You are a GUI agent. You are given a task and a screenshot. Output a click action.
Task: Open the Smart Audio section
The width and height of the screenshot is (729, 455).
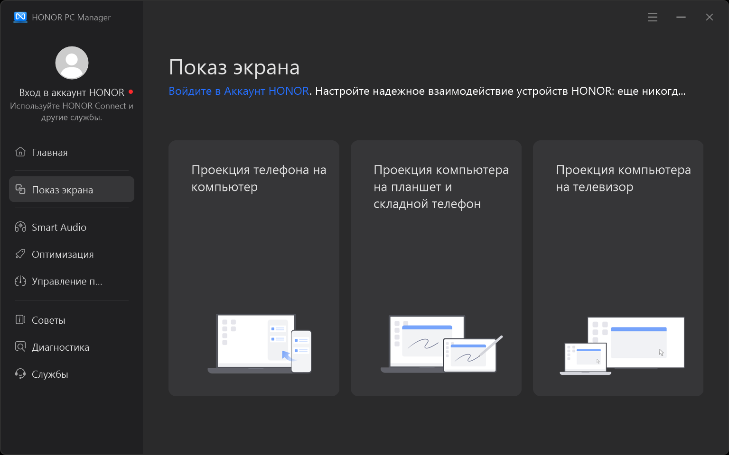point(72,227)
